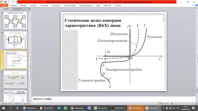This screenshot has width=198, height=111.
Task: Open Viber from the taskbar
Action: pyautogui.click(x=89, y=108)
